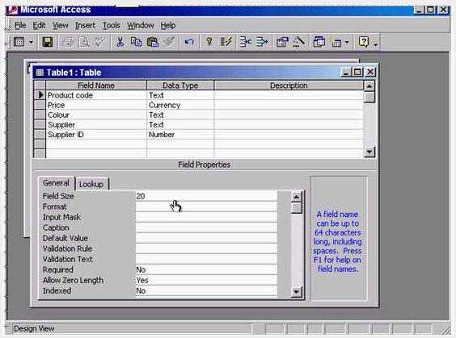Image resolution: width=456 pixels, height=338 pixels.
Task: Set primary key with key icon
Action: (x=209, y=43)
